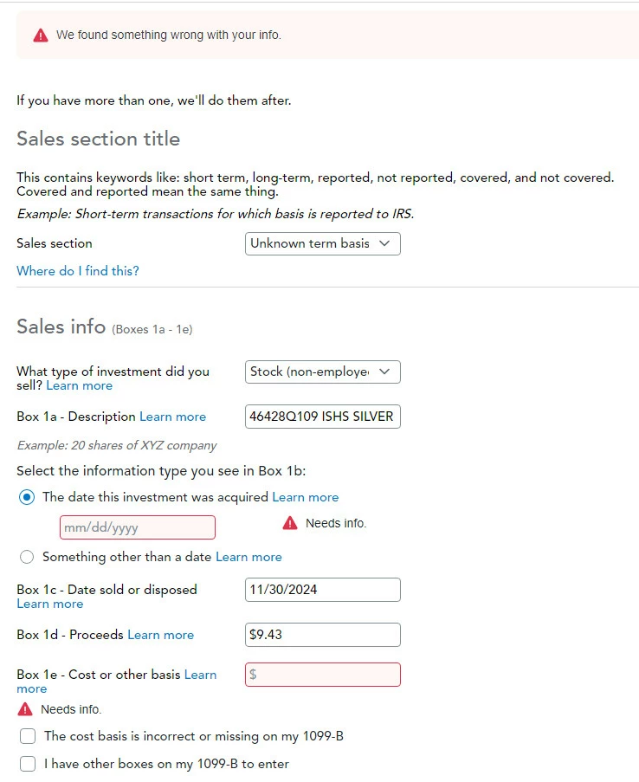Click the warning icon beside date acquired field

click(290, 523)
